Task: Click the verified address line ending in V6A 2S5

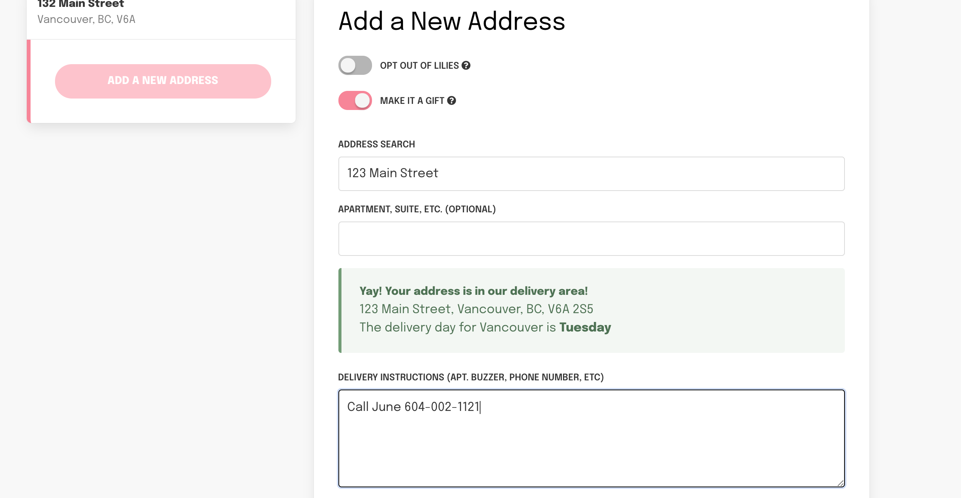Action: point(476,309)
